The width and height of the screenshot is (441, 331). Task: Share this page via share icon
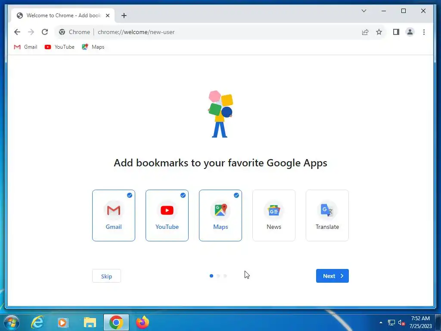[365, 32]
